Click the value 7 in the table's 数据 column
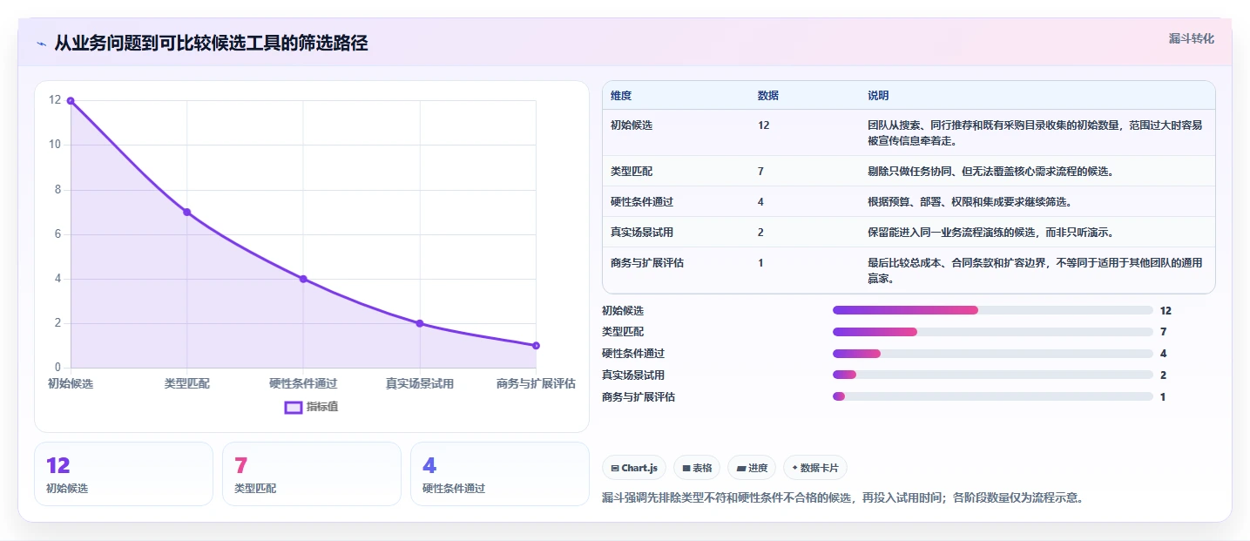Image resolution: width=1250 pixels, height=541 pixels. (x=760, y=171)
